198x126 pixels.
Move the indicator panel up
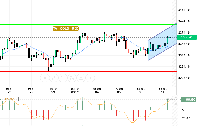tap(172, 99)
